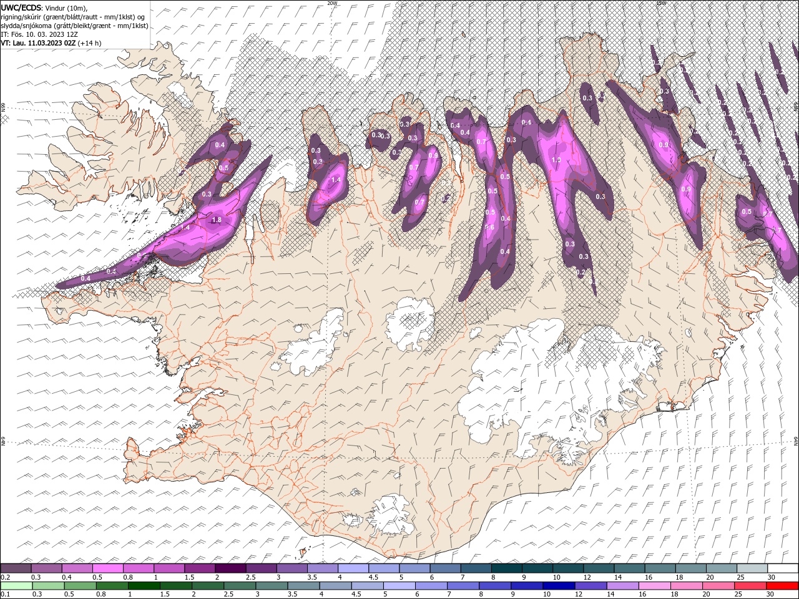The height and width of the screenshot is (599, 799).
Task: Pick the lower green swatch starting at 0.8
Action: click(x=112, y=586)
